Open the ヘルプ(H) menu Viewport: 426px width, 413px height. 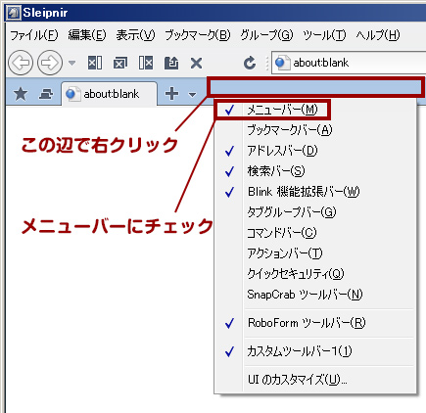coord(378,35)
